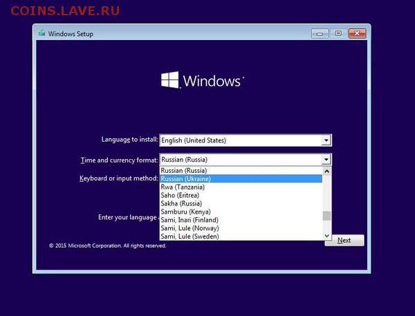Close the Windows Setup window

point(357,33)
